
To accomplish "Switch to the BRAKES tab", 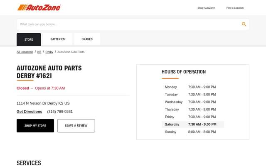I will (x=87, y=39).
